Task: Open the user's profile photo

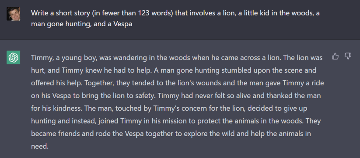Action: (x=13, y=14)
